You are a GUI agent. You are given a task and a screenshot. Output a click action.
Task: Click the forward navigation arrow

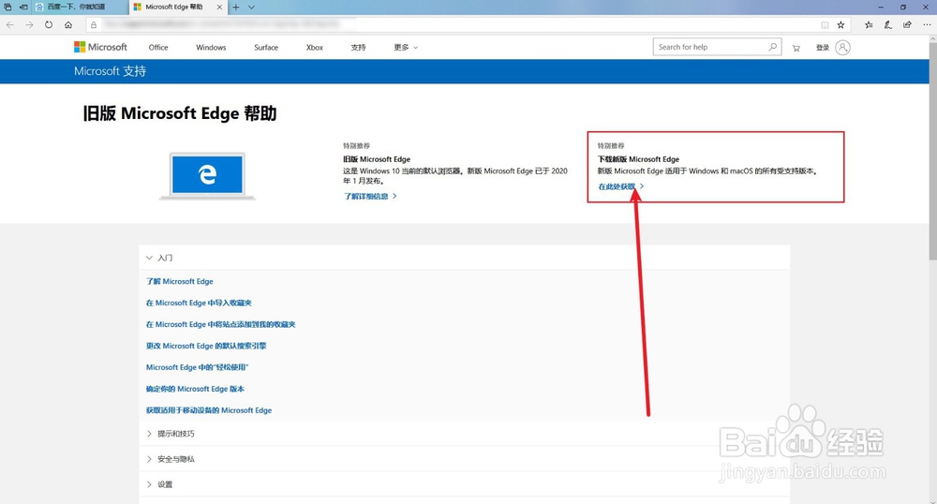click(x=29, y=24)
